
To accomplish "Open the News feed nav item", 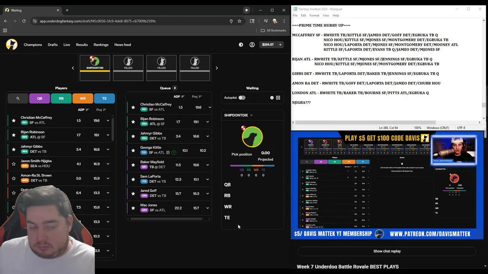I will point(123,45).
